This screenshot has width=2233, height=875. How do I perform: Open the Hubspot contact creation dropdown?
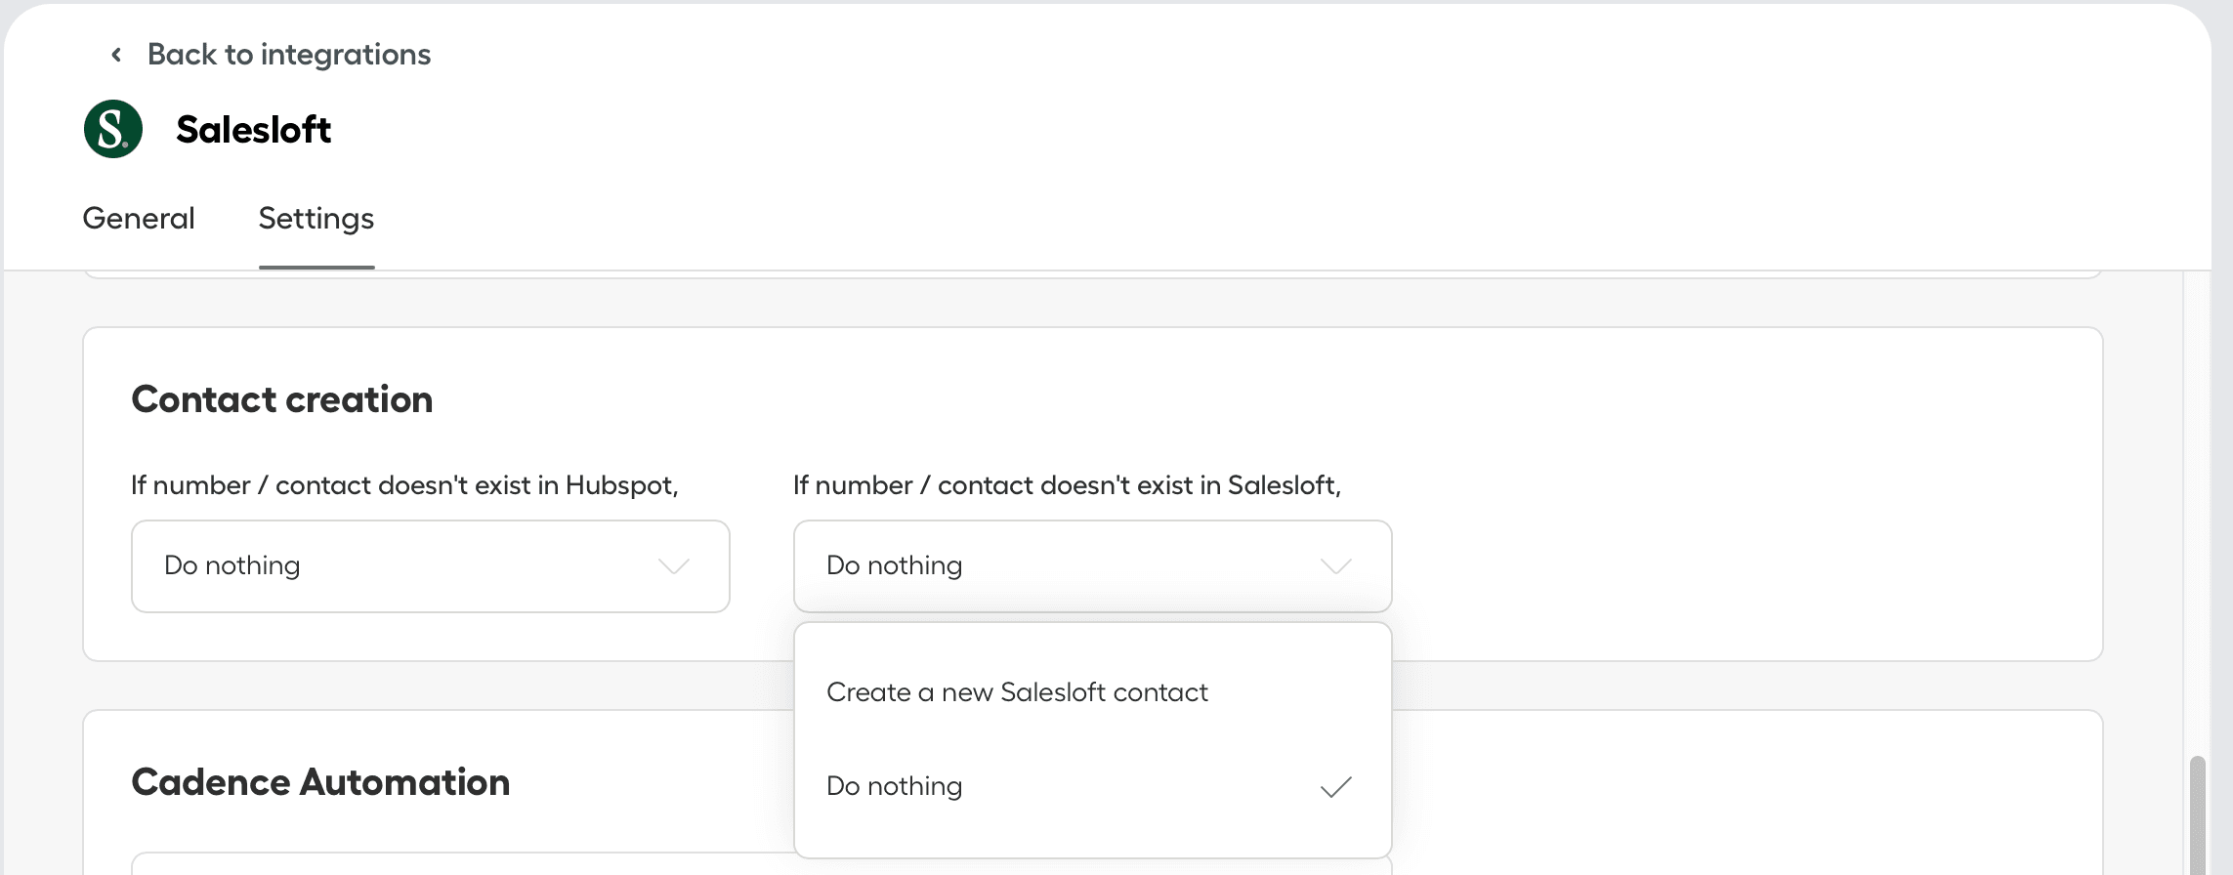pos(430,566)
